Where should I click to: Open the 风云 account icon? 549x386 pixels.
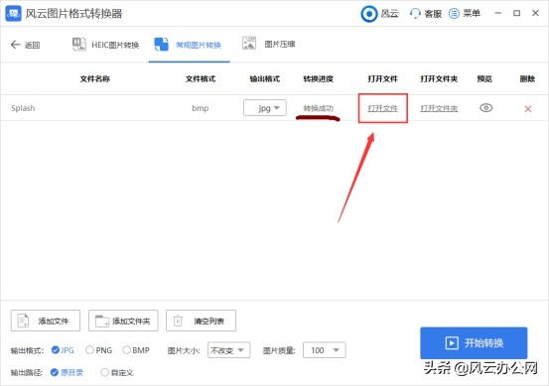(x=369, y=14)
